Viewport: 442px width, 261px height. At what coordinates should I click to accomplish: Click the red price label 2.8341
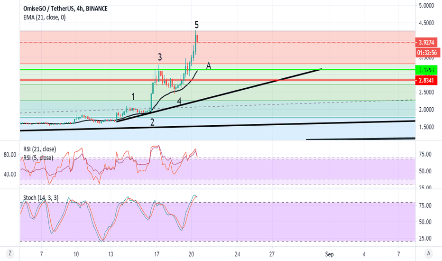pos(426,80)
